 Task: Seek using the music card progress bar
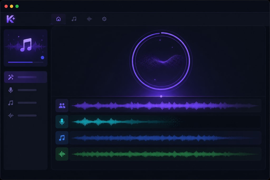26,62
